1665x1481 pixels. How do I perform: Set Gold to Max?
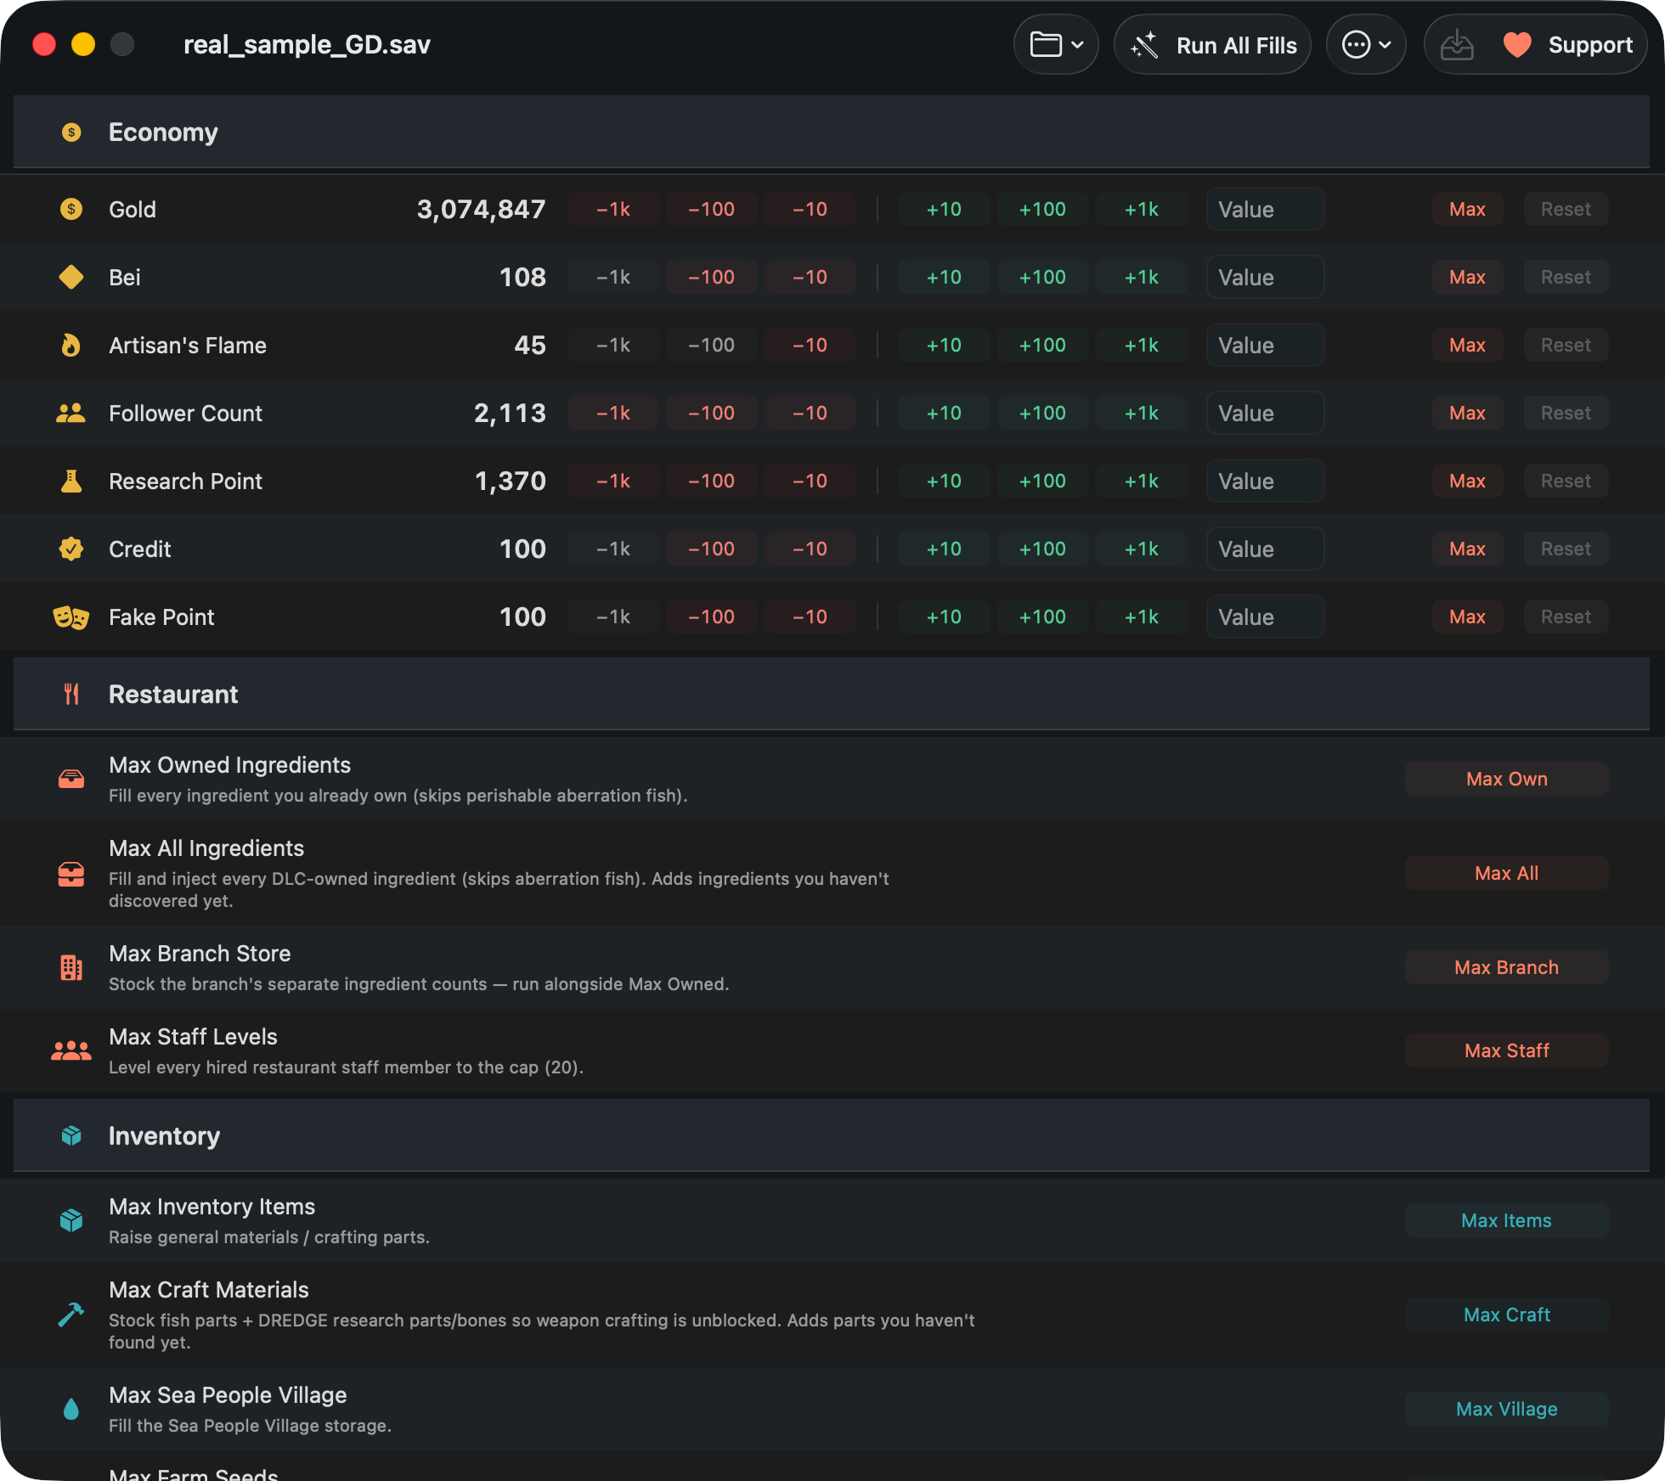click(1467, 209)
